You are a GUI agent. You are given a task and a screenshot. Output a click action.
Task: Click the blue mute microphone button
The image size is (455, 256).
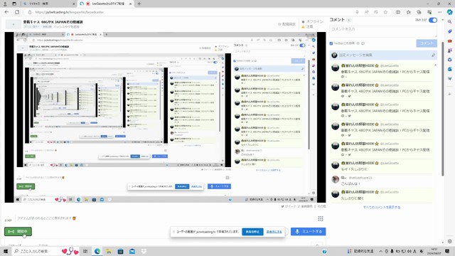click(x=308, y=232)
